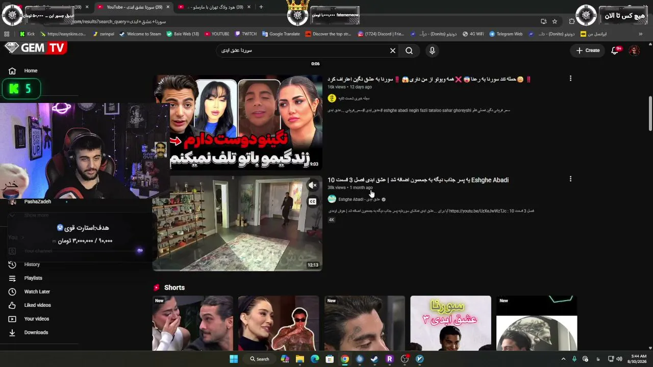Open the YOUTUBE bookmark
The width and height of the screenshot is (653, 367).
(x=217, y=34)
